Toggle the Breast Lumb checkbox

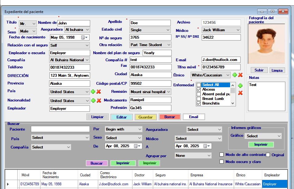coord(199,99)
